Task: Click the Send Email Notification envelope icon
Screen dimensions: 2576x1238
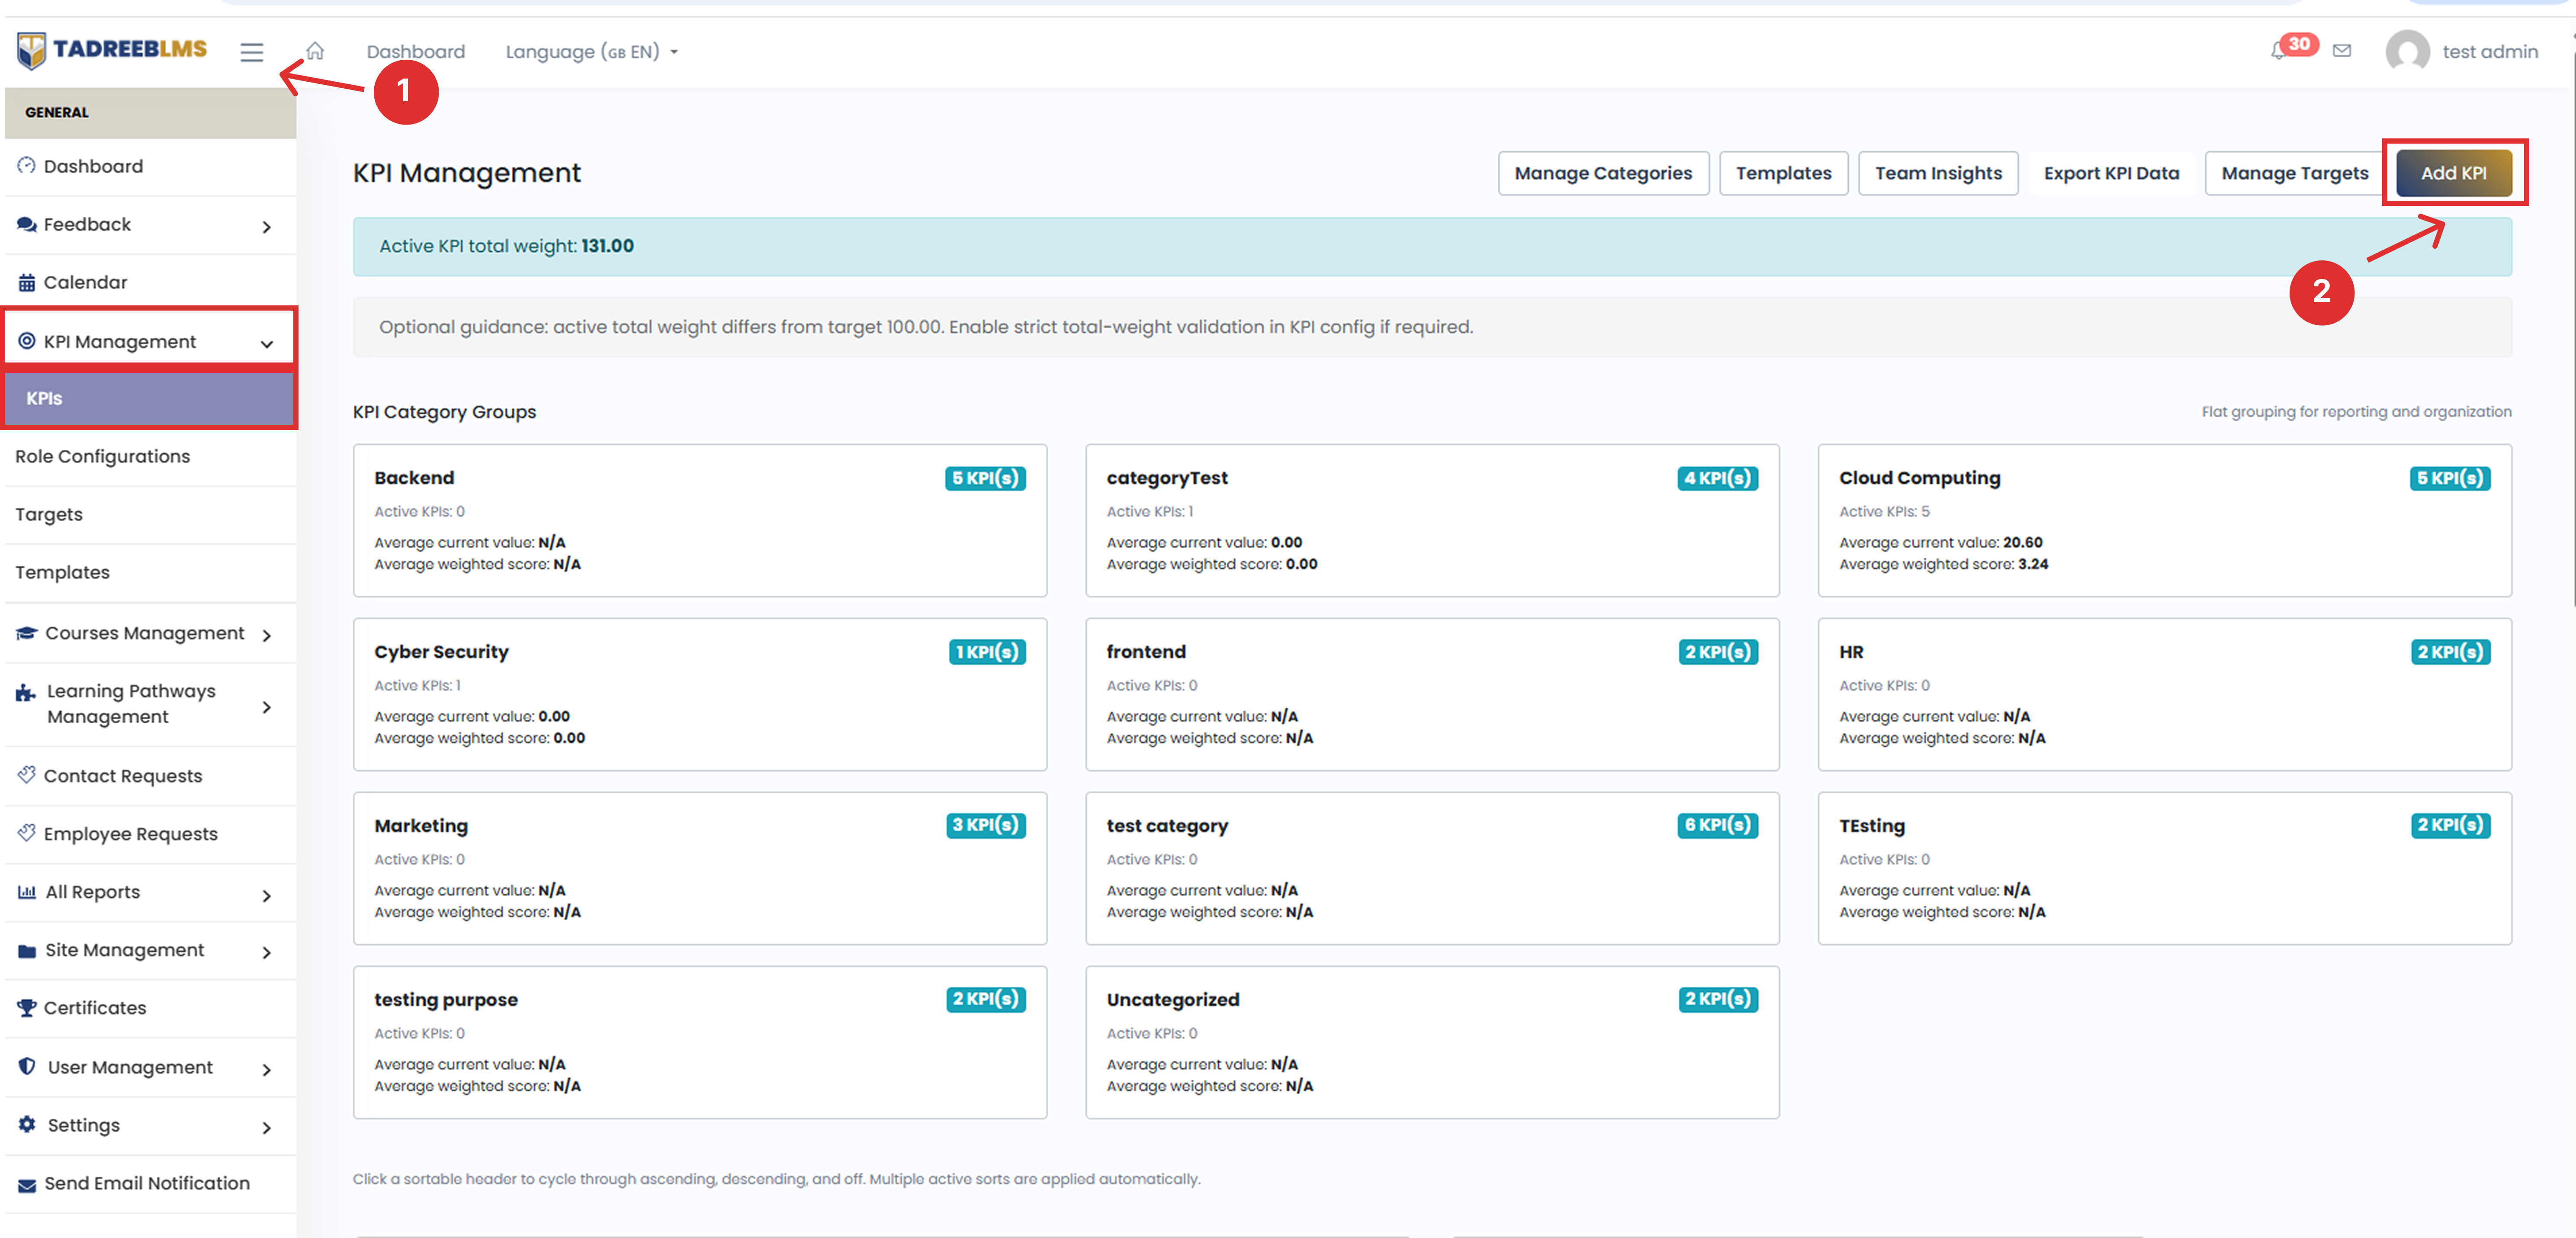Action: point(27,1185)
